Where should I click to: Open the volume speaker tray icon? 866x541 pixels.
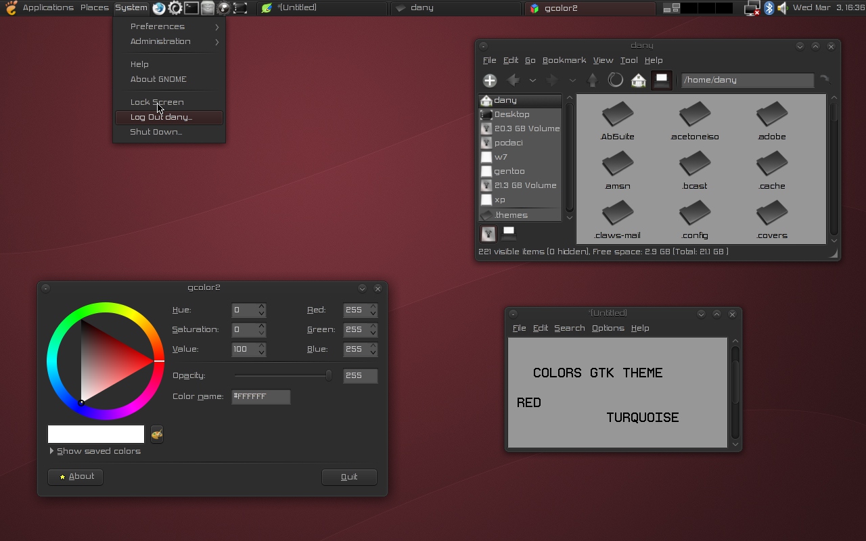[783, 8]
